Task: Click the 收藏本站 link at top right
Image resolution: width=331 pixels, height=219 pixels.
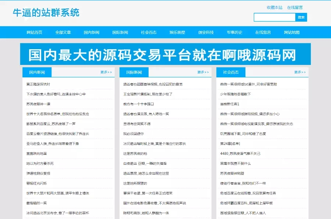Action: point(274,8)
